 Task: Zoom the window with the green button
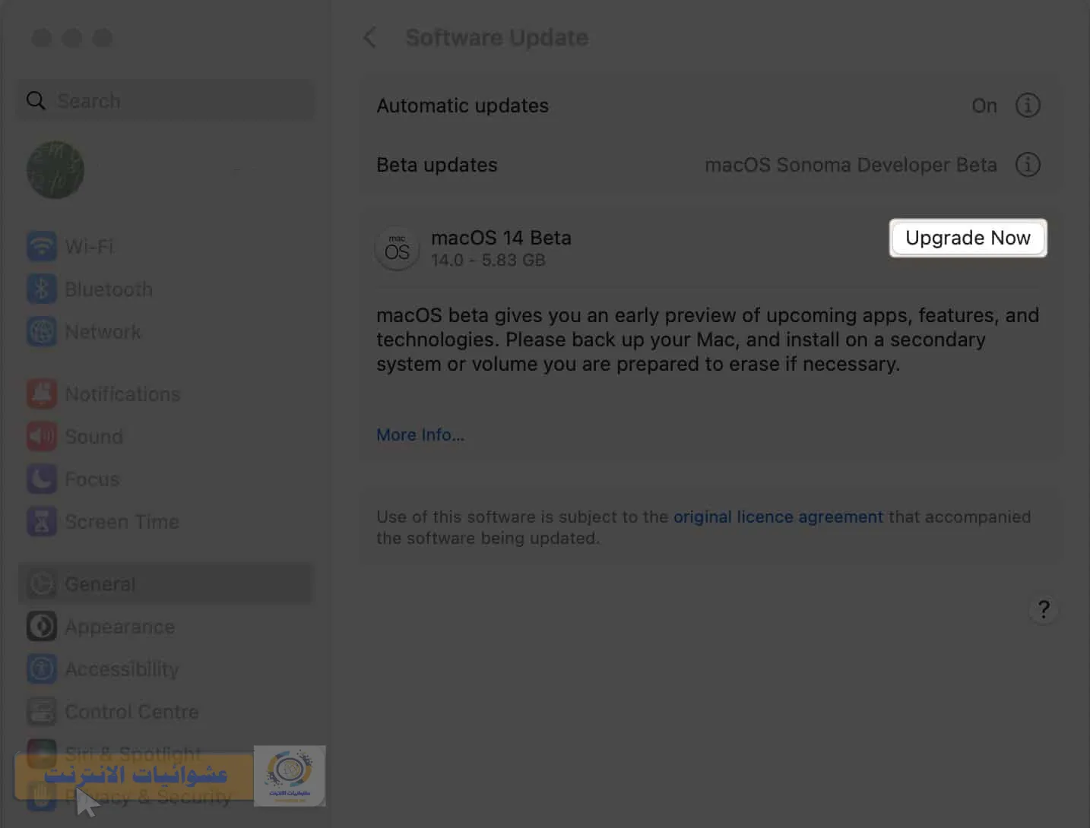pyautogui.click(x=103, y=38)
